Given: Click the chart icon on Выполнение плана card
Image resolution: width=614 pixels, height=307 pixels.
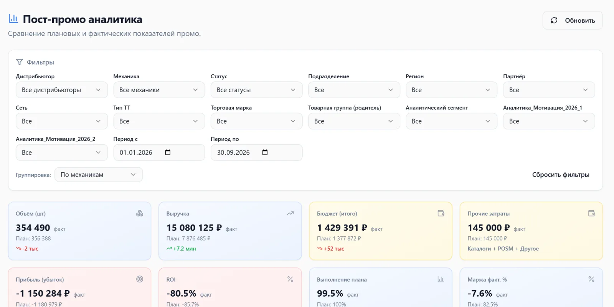Looking at the screenshot, I should point(441,279).
